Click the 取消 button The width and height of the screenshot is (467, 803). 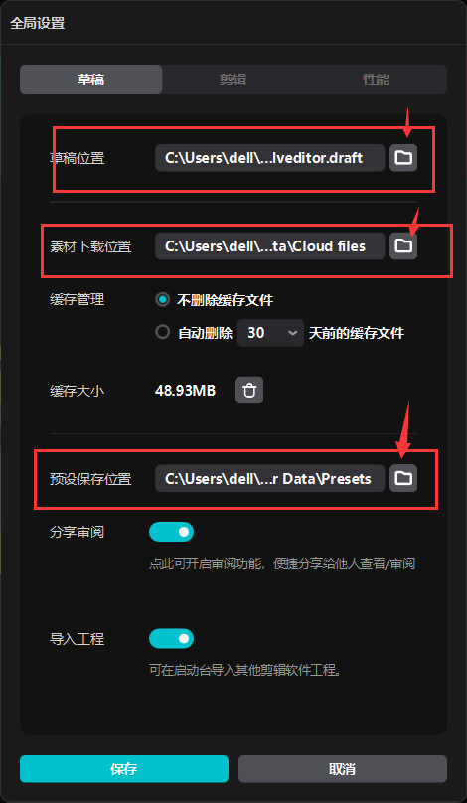[343, 768]
